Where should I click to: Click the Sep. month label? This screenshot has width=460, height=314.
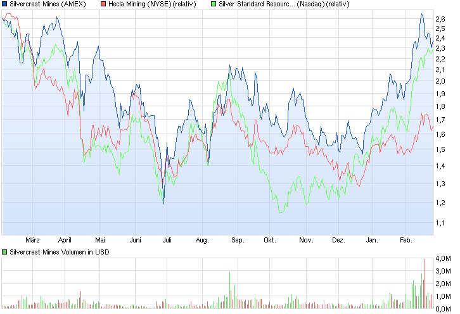pyautogui.click(x=238, y=241)
